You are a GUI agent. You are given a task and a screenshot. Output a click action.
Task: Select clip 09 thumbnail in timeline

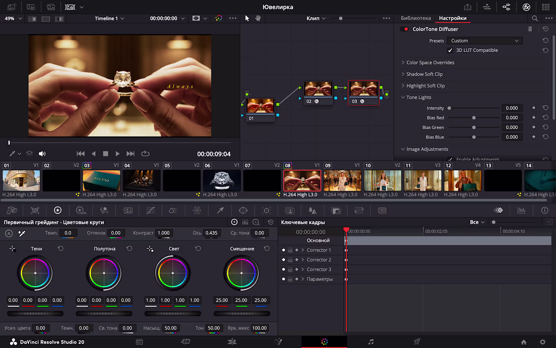pyautogui.click(x=342, y=181)
